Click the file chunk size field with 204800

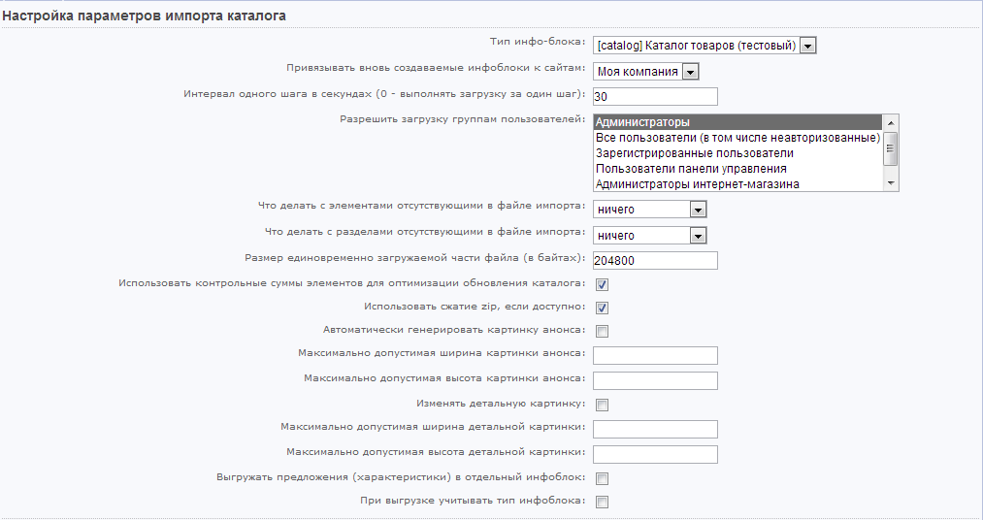point(654,260)
